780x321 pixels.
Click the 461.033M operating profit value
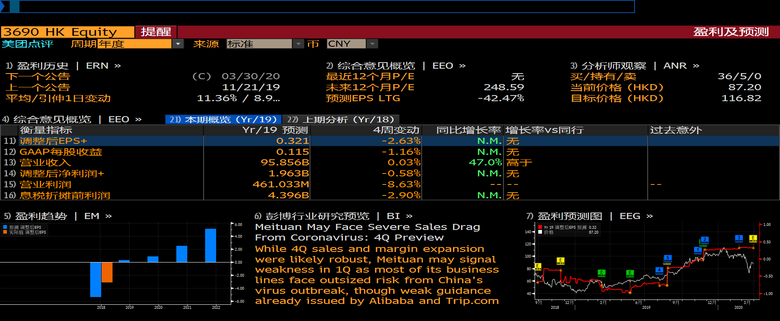(281, 184)
